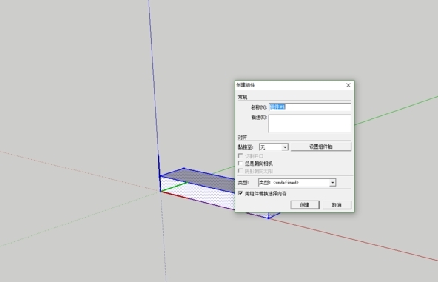This screenshot has width=438, height=282.
Task: Click the 名称 name input field
Action: pyautogui.click(x=309, y=107)
